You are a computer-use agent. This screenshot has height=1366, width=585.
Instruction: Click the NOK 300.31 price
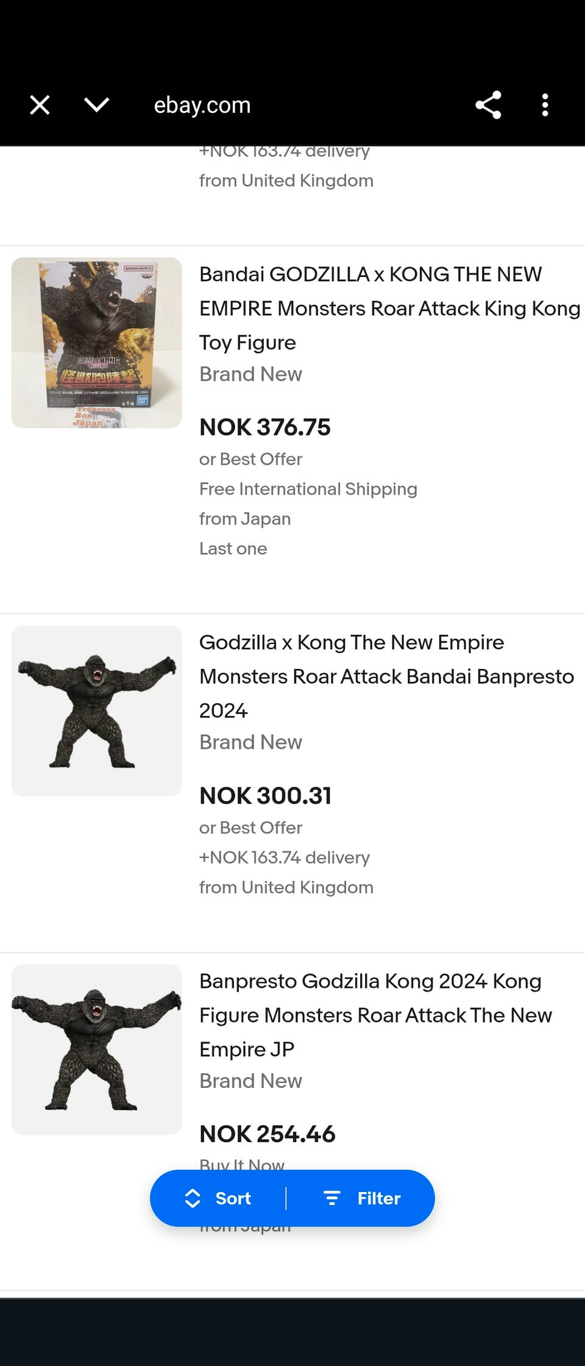265,796
